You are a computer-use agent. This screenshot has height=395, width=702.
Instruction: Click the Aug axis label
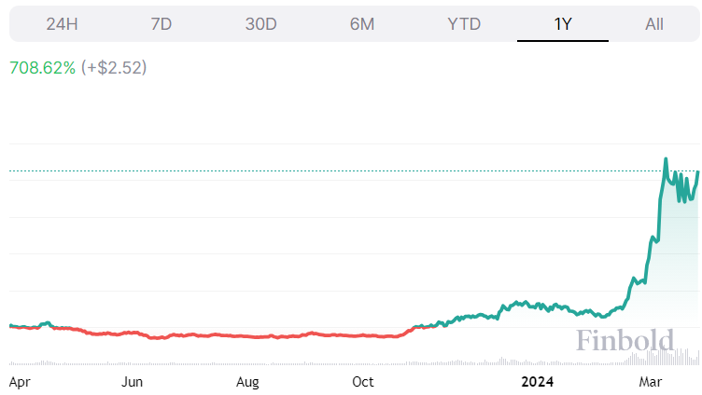coord(247,381)
